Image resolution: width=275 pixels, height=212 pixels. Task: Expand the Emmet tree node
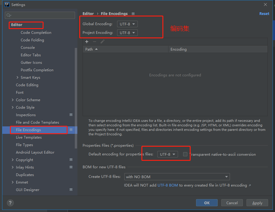point(13,182)
